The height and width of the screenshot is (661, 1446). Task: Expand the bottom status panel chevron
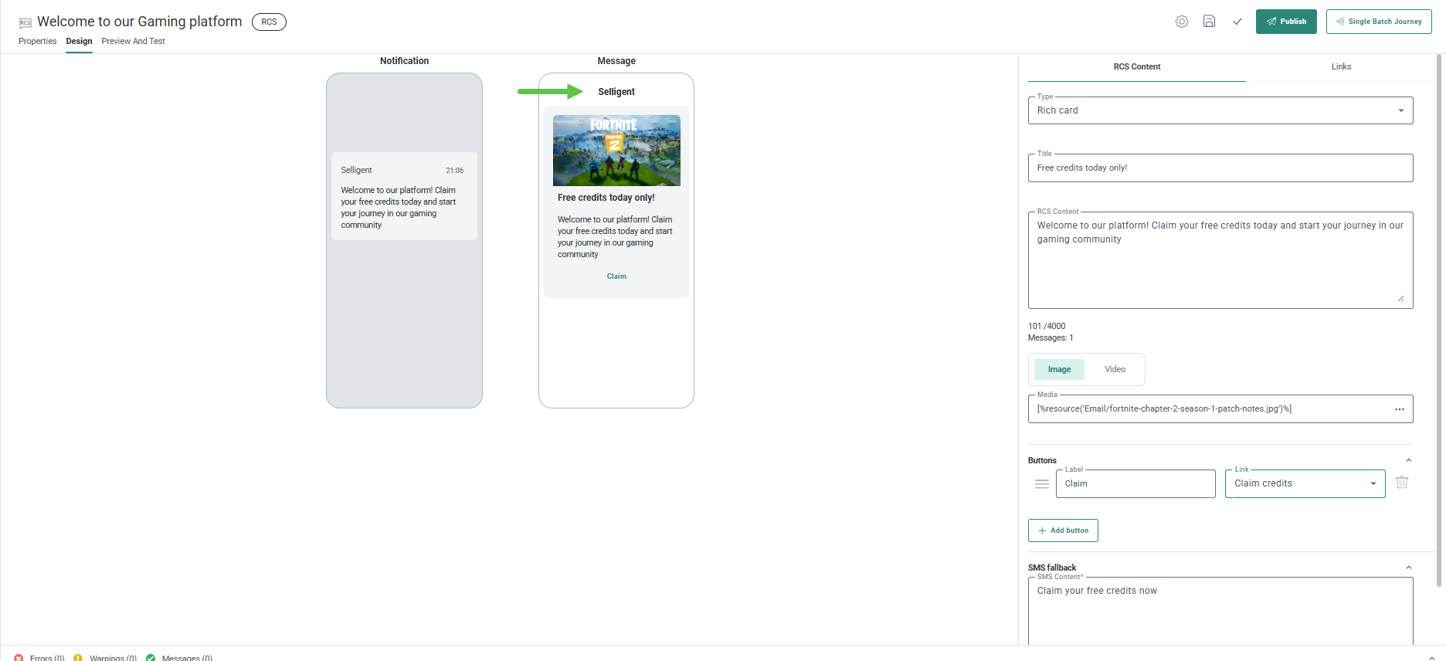(1431, 657)
